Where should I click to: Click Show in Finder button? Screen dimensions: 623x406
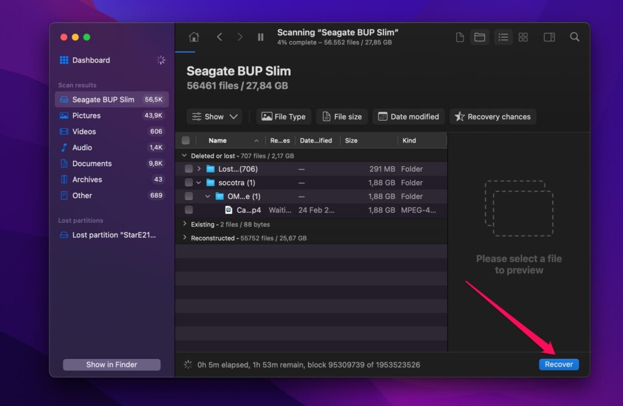(112, 365)
